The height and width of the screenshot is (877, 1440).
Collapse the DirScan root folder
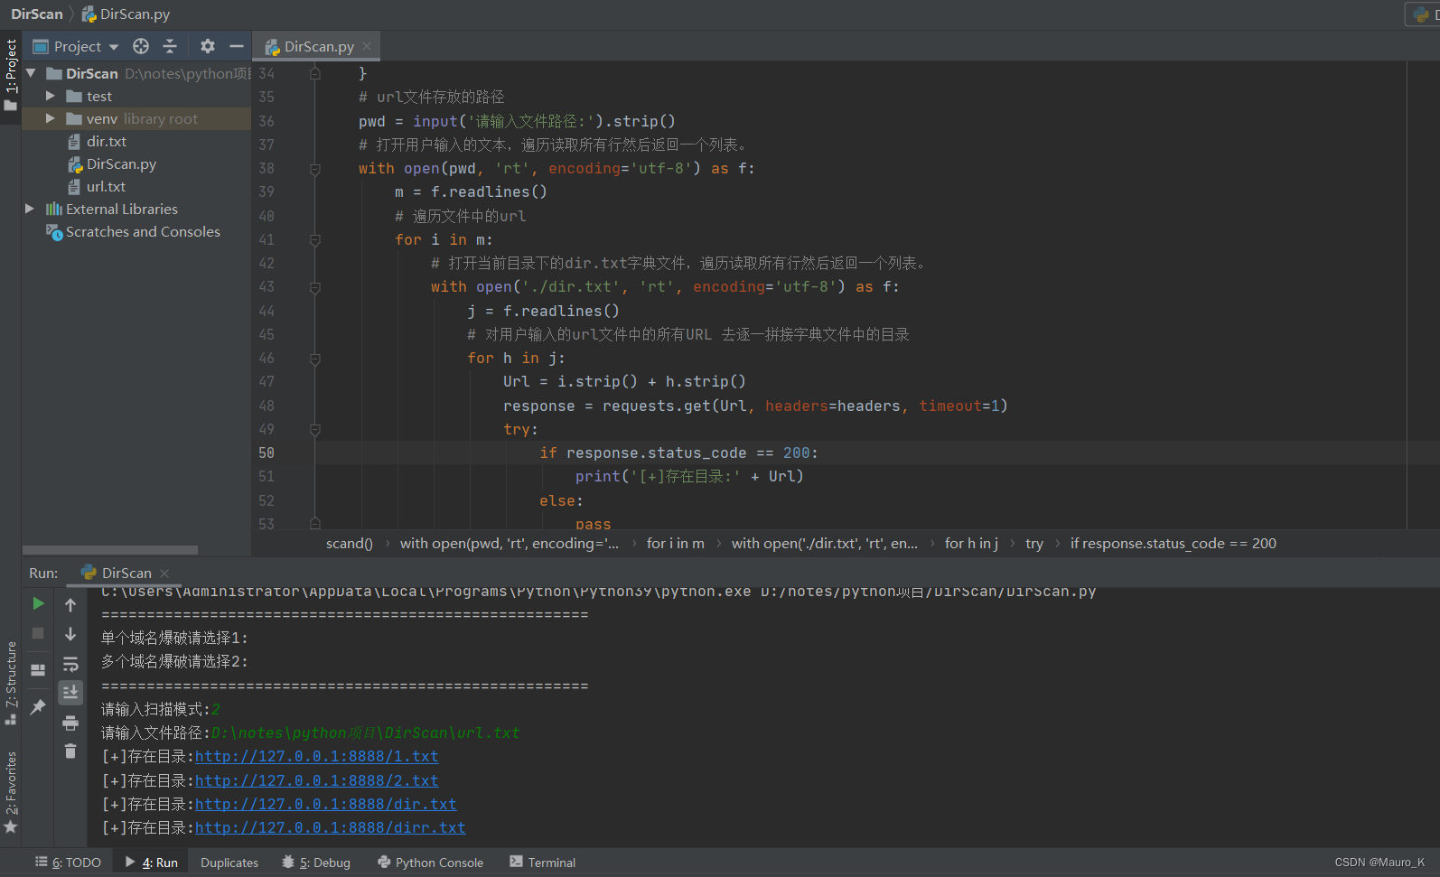(32, 73)
